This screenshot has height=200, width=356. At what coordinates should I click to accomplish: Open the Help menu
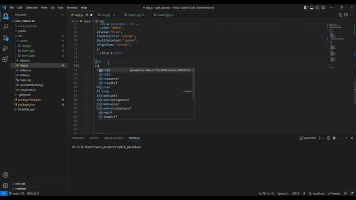[x=84, y=7]
